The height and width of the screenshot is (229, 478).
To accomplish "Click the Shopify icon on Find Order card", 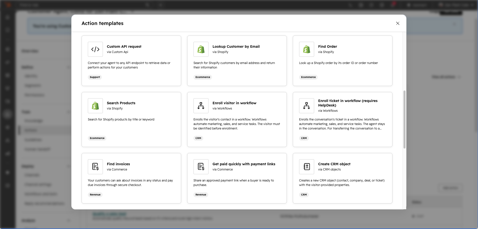I will click(x=307, y=49).
